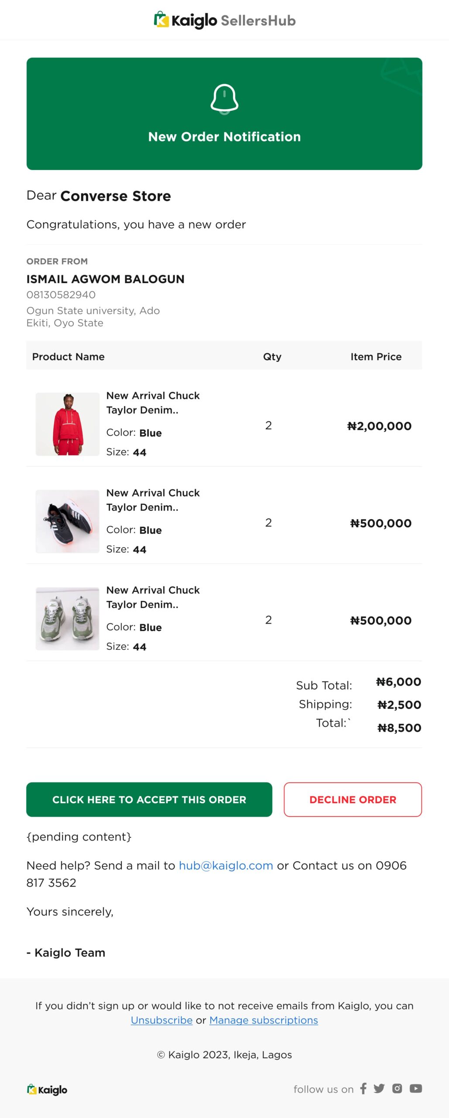Click the notification bell icon
The width and height of the screenshot is (449, 1118).
(x=224, y=99)
